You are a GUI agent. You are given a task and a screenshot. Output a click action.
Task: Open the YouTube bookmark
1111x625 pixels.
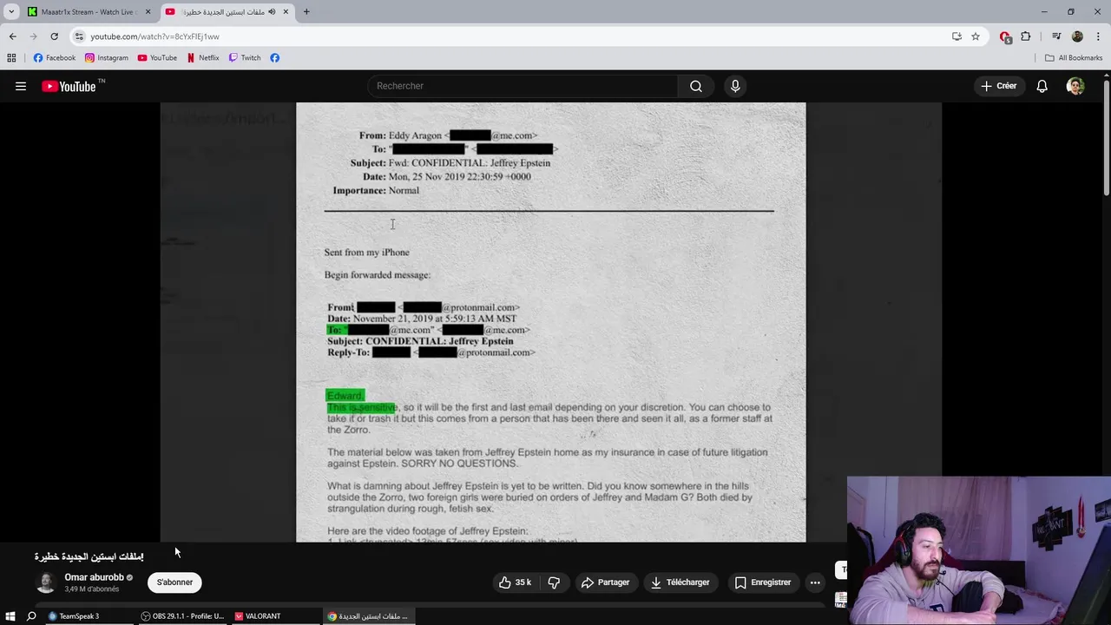(x=157, y=58)
